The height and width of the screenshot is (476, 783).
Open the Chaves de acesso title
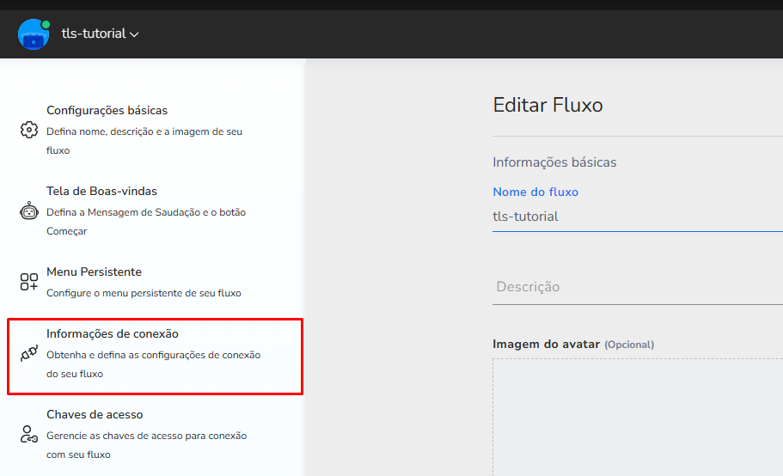tap(95, 415)
